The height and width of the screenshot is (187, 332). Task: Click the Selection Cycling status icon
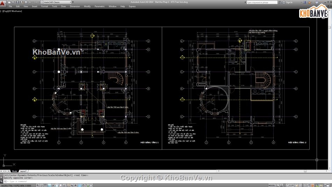[x=87, y=185]
